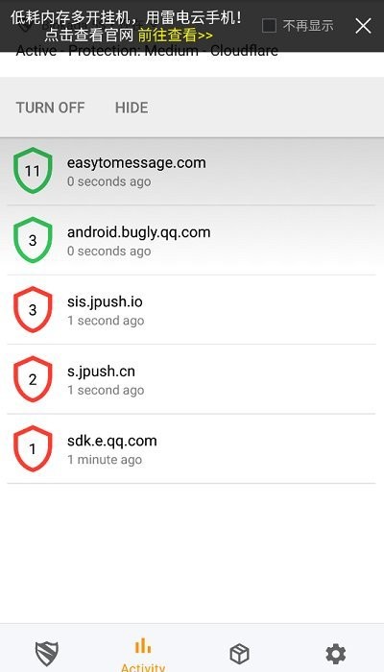The height and width of the screenshot is (672, 384).
Task: Switch to the Activity tab label
Action: pyautogui.click(x=143, y=667)
